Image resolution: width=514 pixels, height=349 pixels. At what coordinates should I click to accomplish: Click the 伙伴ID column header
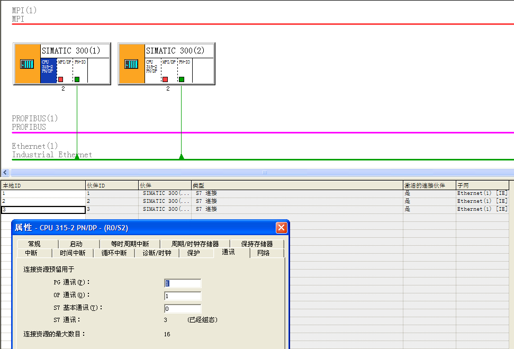pos(112,185)
